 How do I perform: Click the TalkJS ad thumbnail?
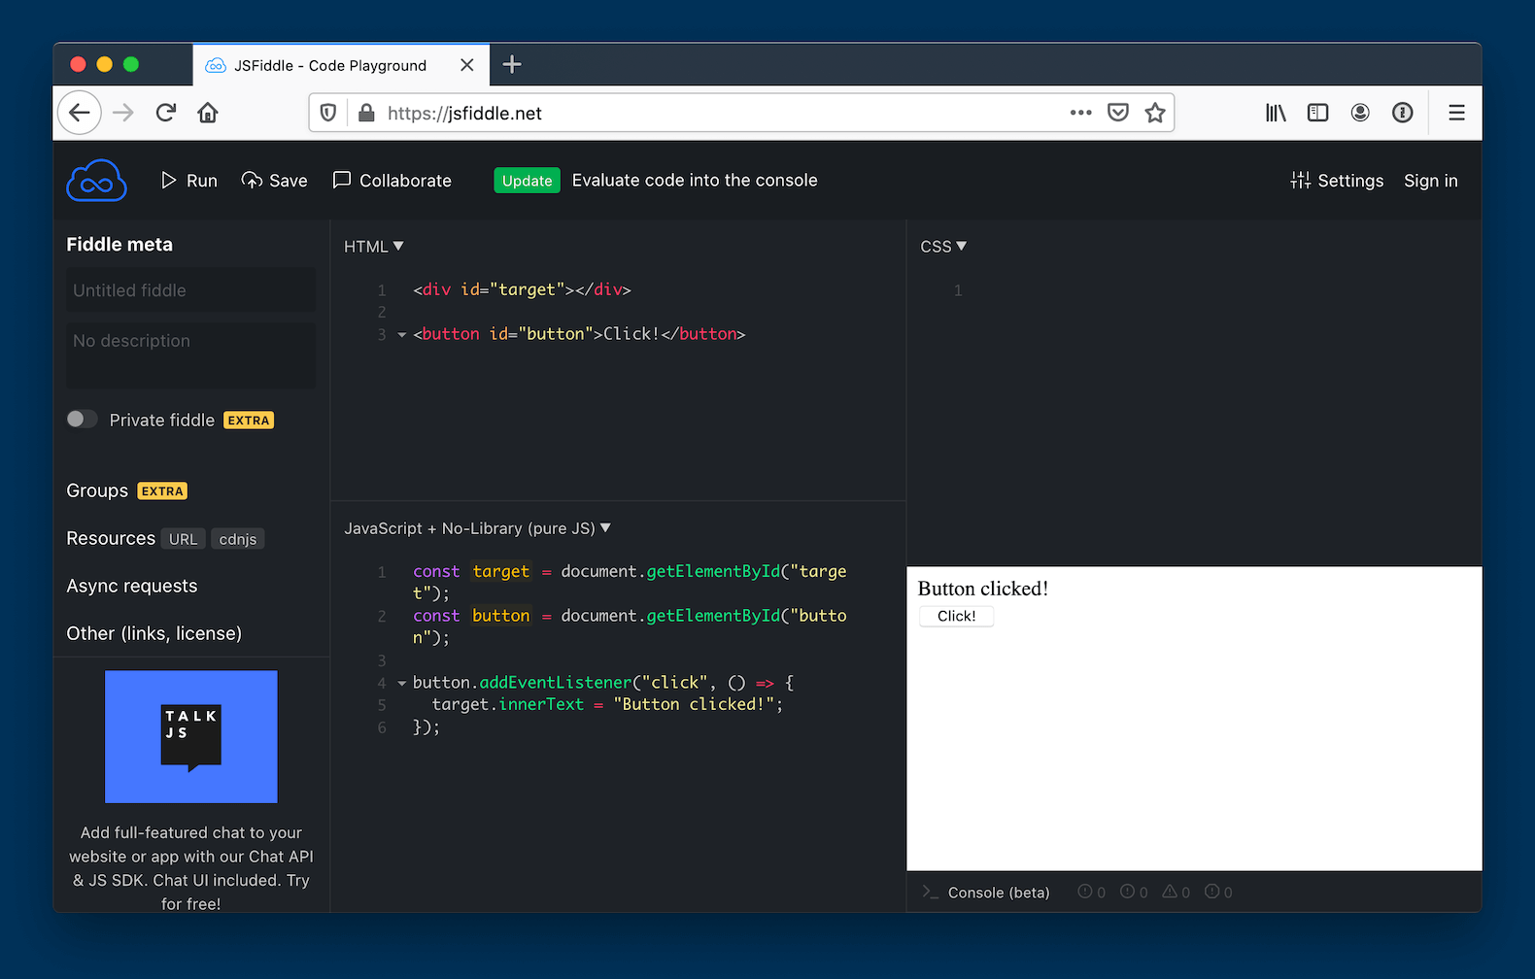[x=191, y=736]
